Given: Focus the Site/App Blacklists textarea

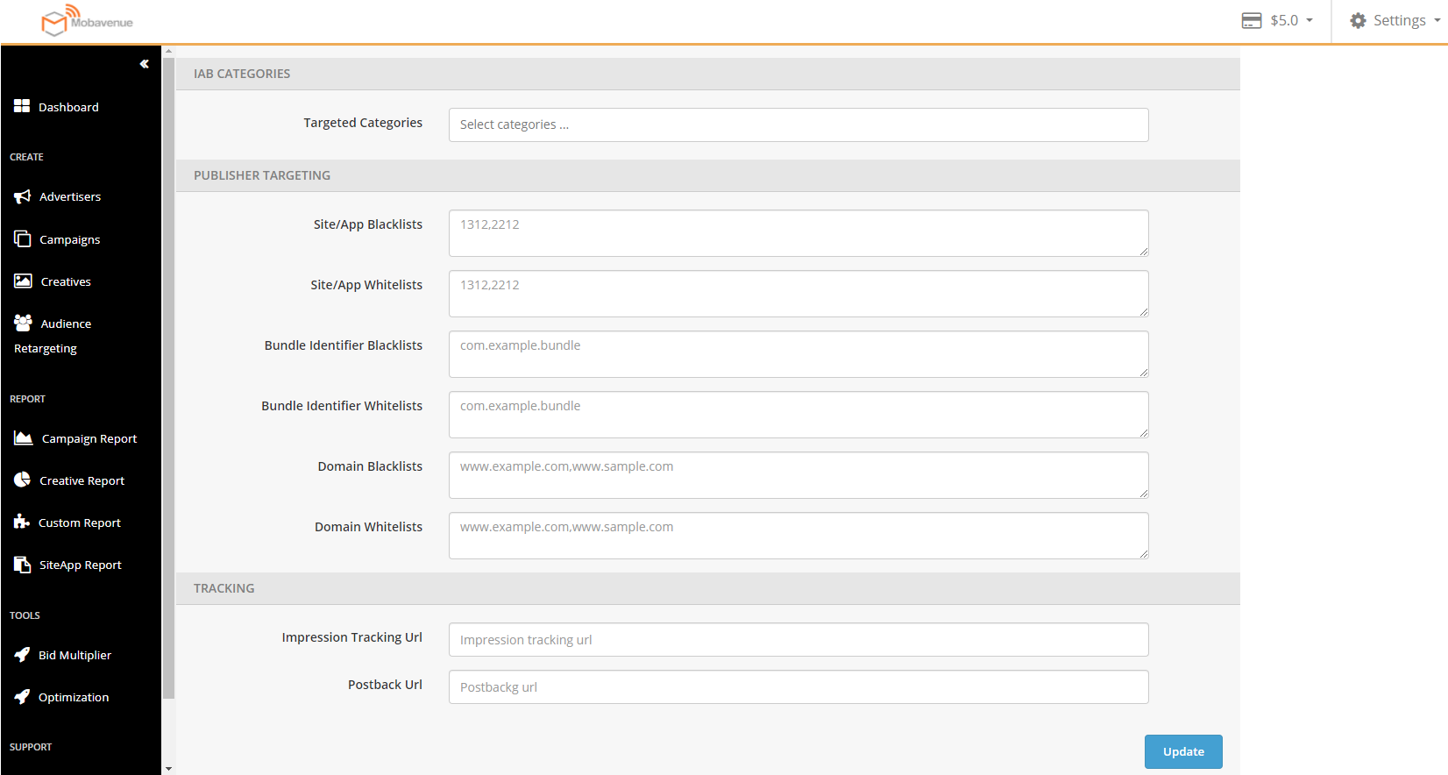Looking at the screenshot, I should pos(799,233).
